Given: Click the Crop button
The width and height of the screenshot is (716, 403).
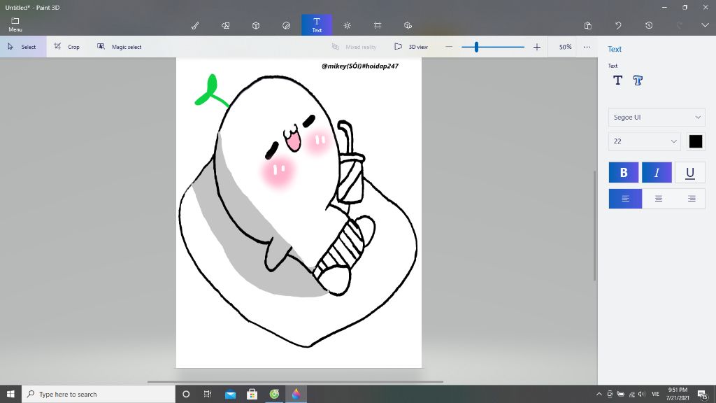Looking at the screenshot, I should (67, 47).
